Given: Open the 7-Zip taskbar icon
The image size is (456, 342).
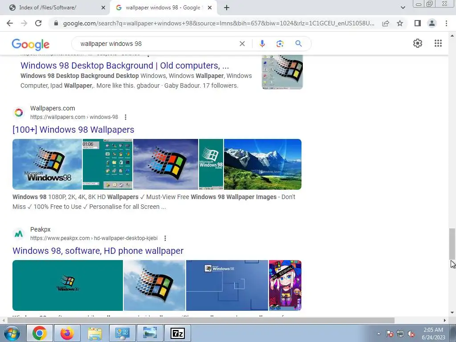Looking at the screenshot, I should [x=178, y=333].
